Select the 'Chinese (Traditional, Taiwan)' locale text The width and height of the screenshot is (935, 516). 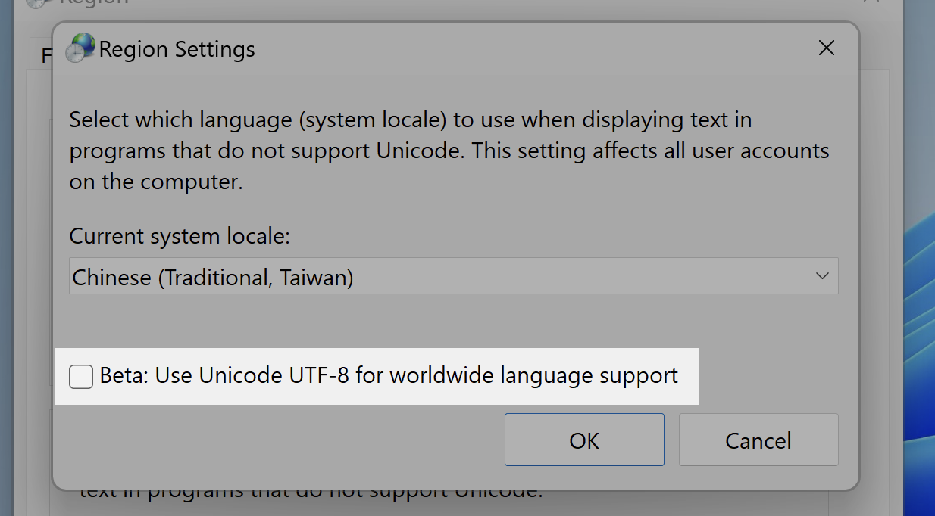[213, 278]
